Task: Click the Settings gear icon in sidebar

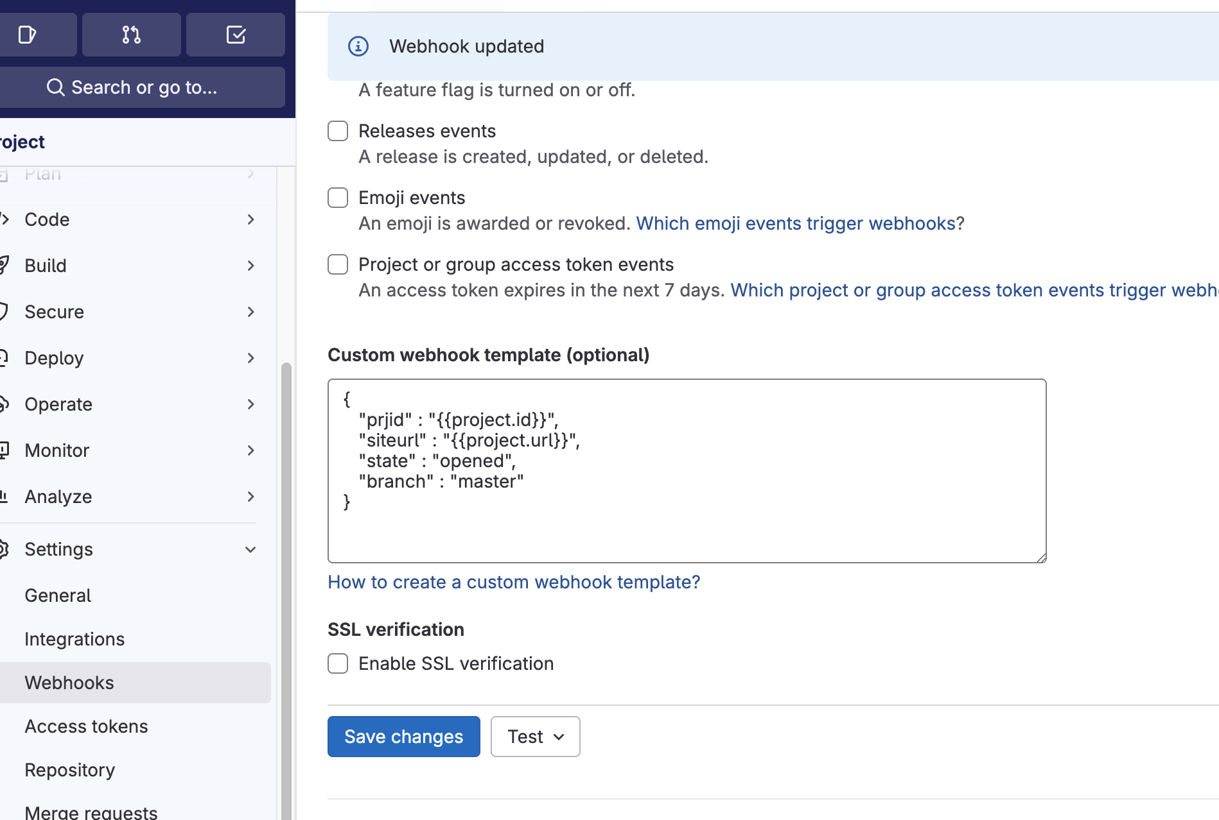Action: (x=4, y=549)
